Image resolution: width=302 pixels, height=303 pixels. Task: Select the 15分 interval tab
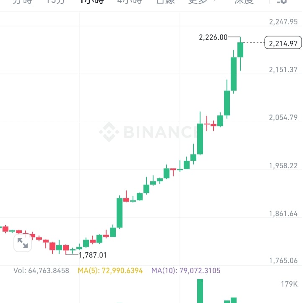coord(55,2)
